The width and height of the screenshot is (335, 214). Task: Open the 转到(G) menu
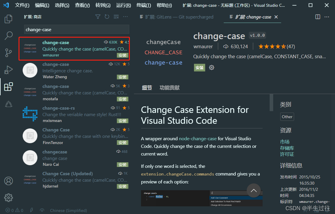(x=103, y=5)
